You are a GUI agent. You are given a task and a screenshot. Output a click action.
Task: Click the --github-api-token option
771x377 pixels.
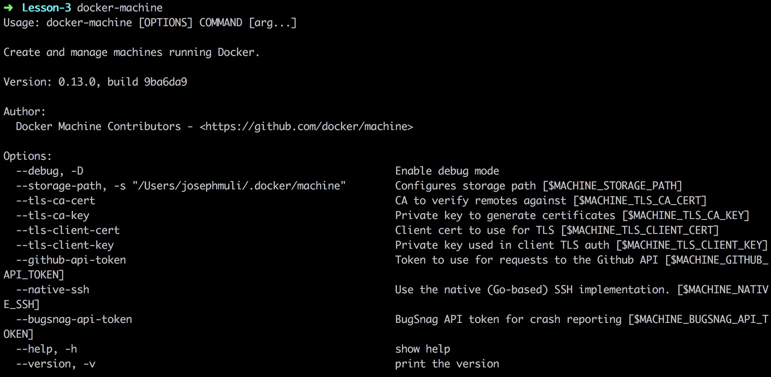click(x=71, y=260)
